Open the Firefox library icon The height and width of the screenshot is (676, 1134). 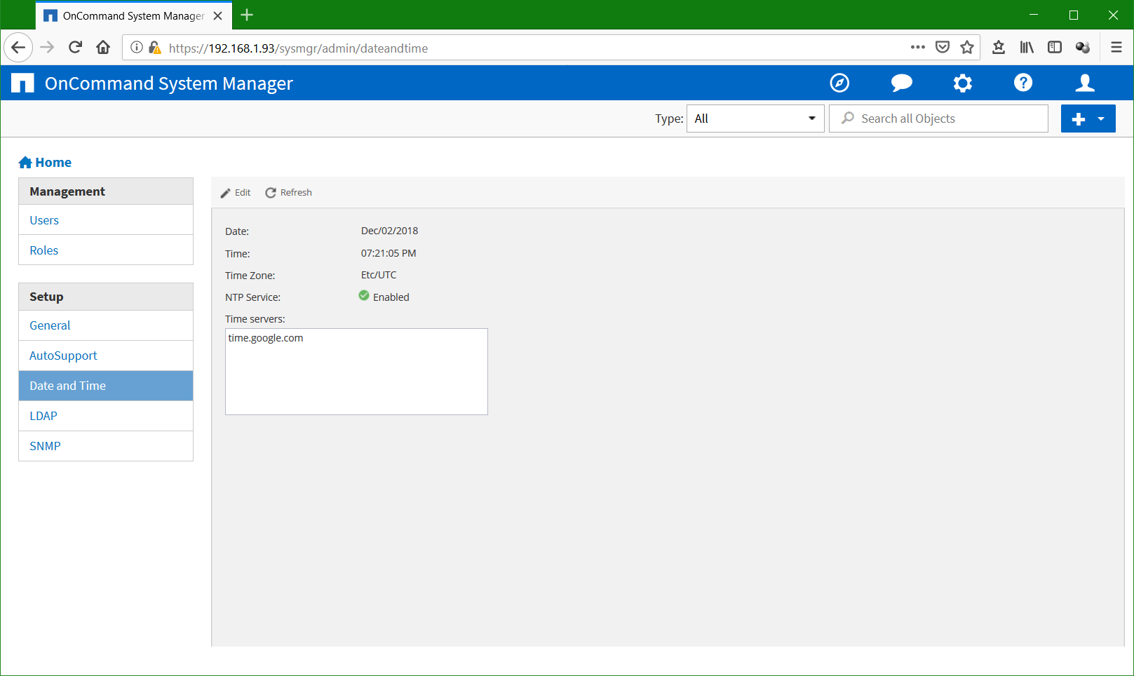(1027, 48)
